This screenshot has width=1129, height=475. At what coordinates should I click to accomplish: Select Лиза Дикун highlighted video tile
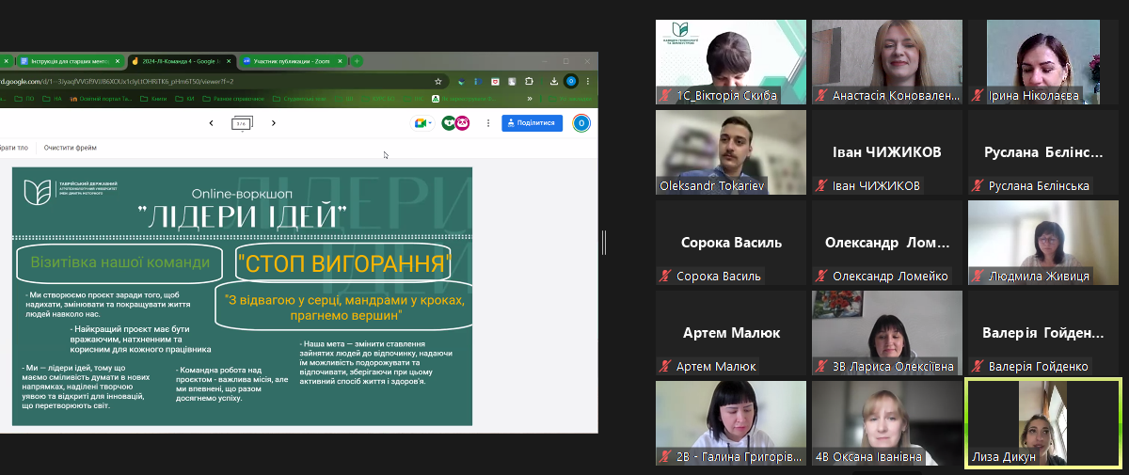point(1043,423)
